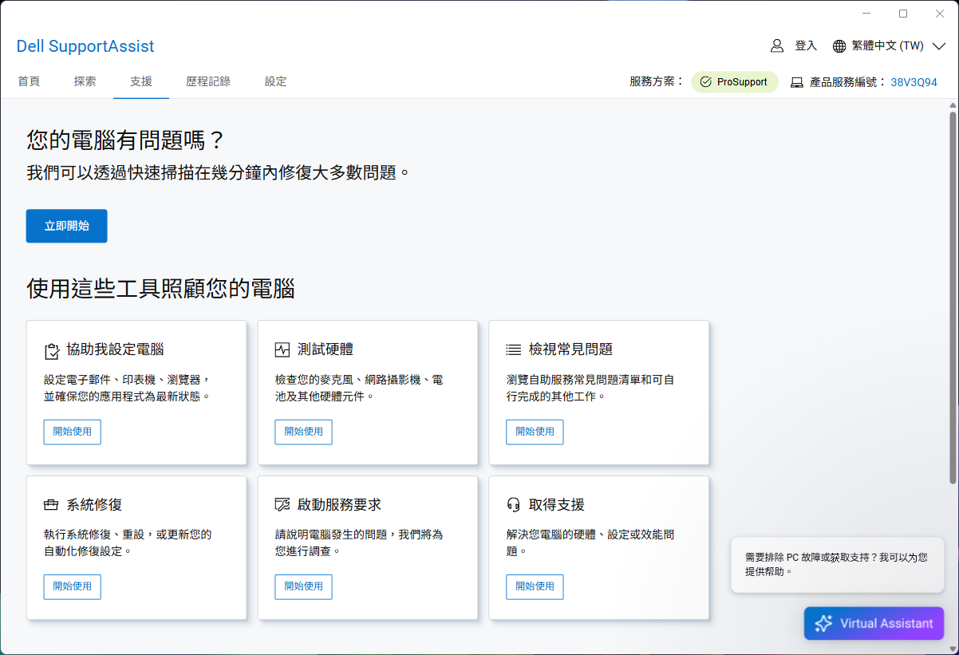Click the 啟動服務要求 card title

[x=339, y=505]
